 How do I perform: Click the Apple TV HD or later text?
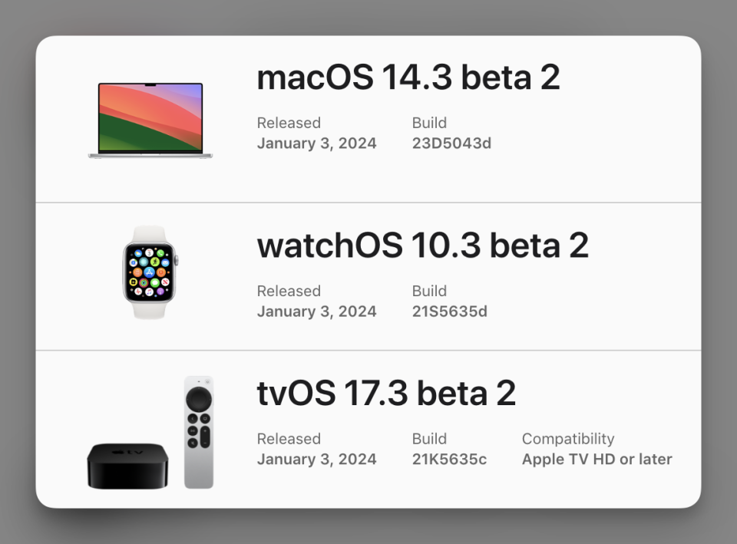point(597,459)
